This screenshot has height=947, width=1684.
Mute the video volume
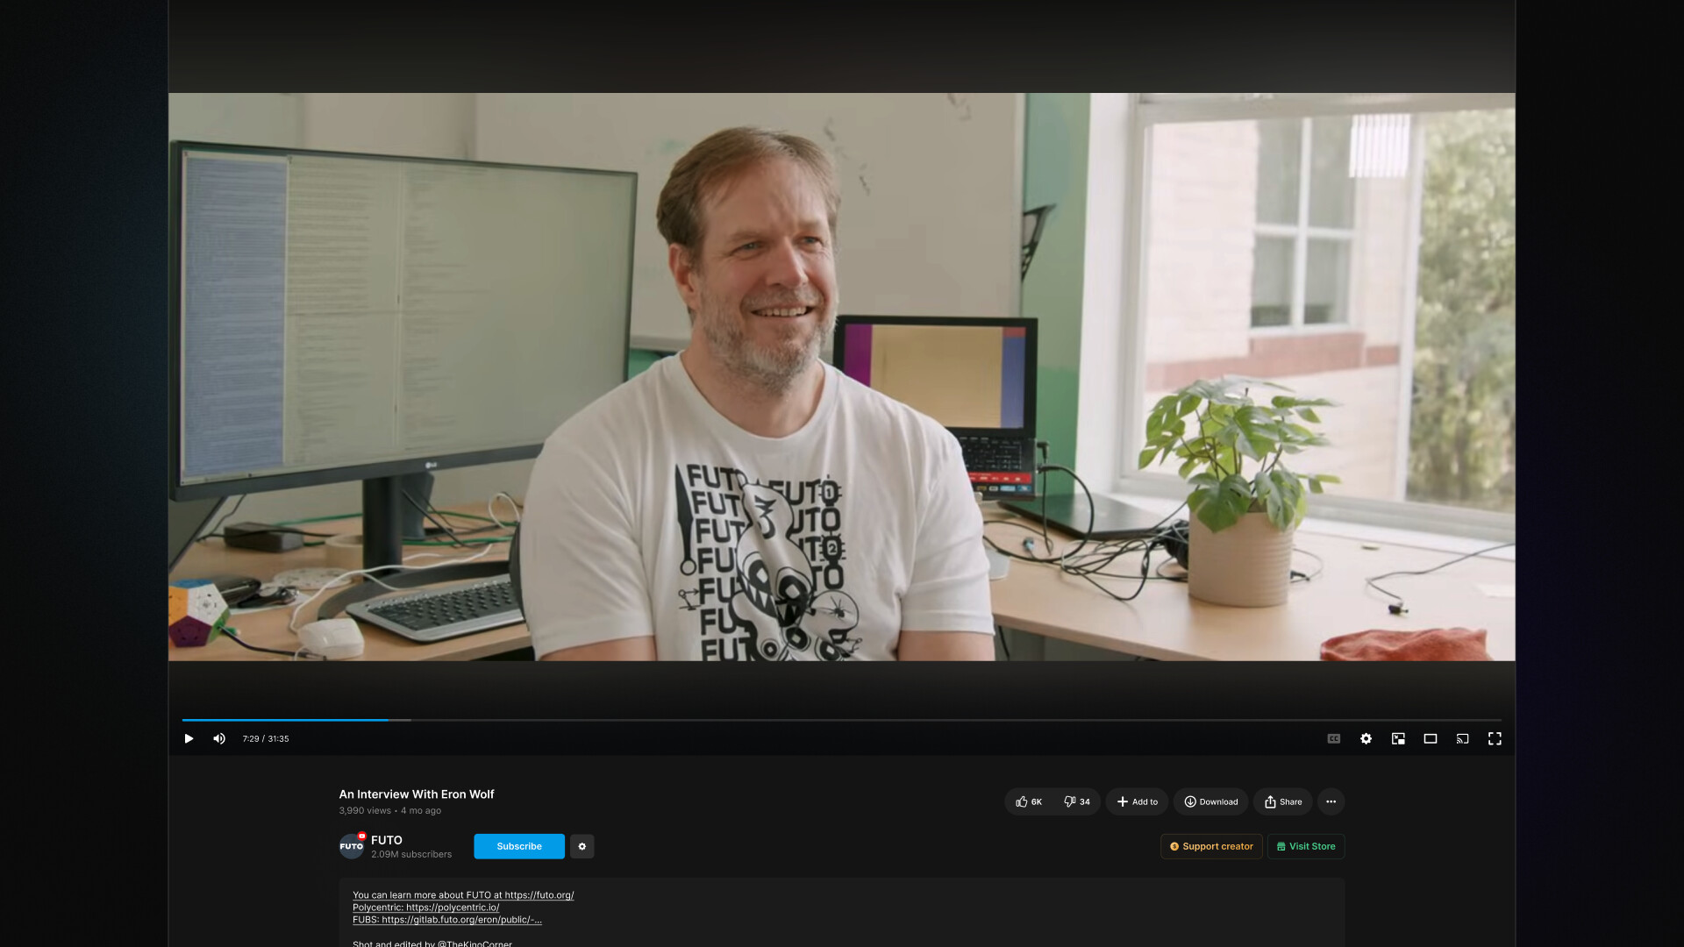coord(219,738)
